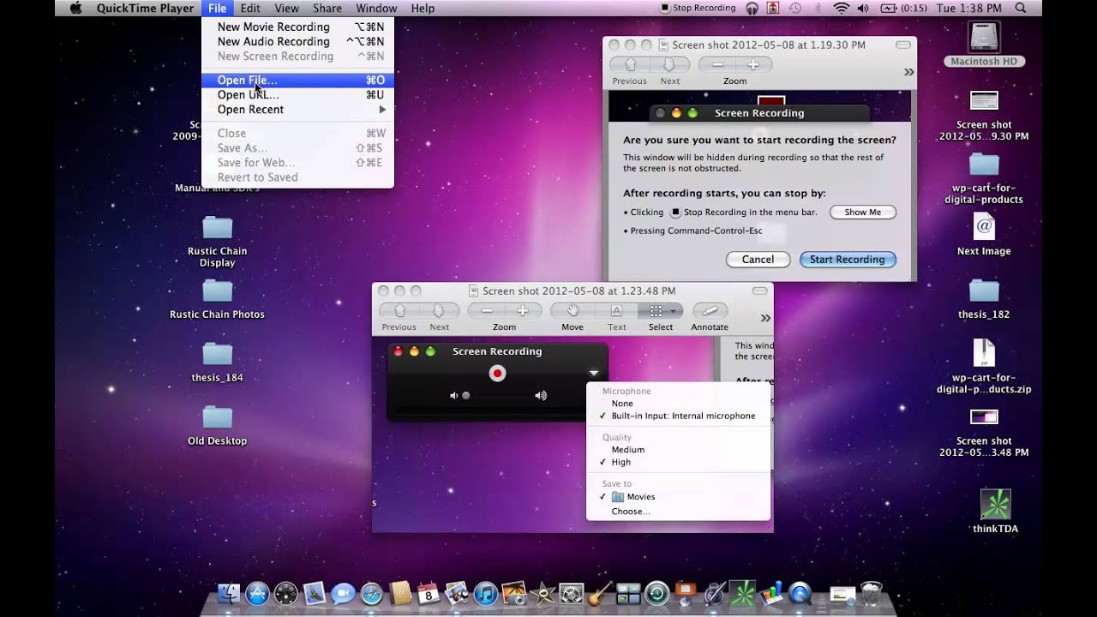Expand the Open Recent submenu arrow
Viewport: 1097px width, 617px height.
tap(383, 110)
